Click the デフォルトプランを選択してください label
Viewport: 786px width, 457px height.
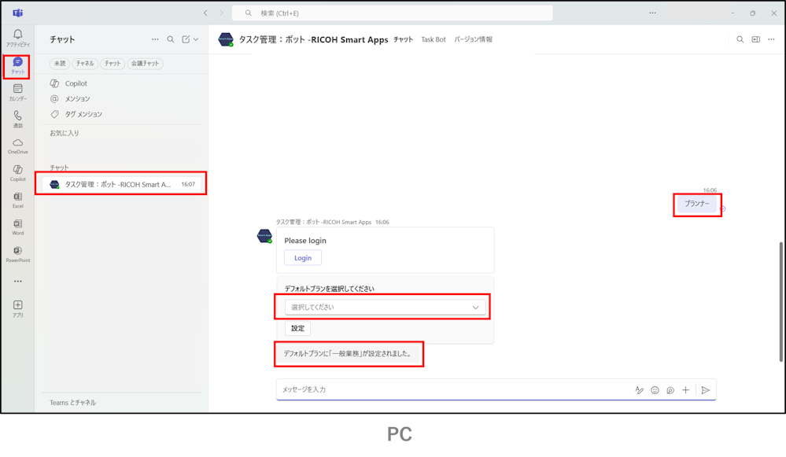coord(330,289)
